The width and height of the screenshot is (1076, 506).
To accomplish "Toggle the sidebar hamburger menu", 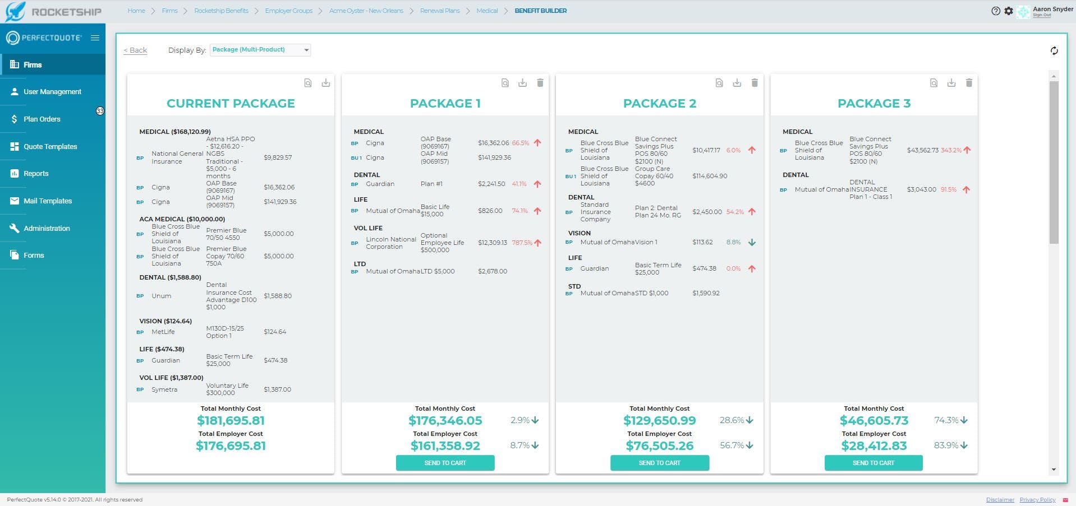I will pos(95,38).
